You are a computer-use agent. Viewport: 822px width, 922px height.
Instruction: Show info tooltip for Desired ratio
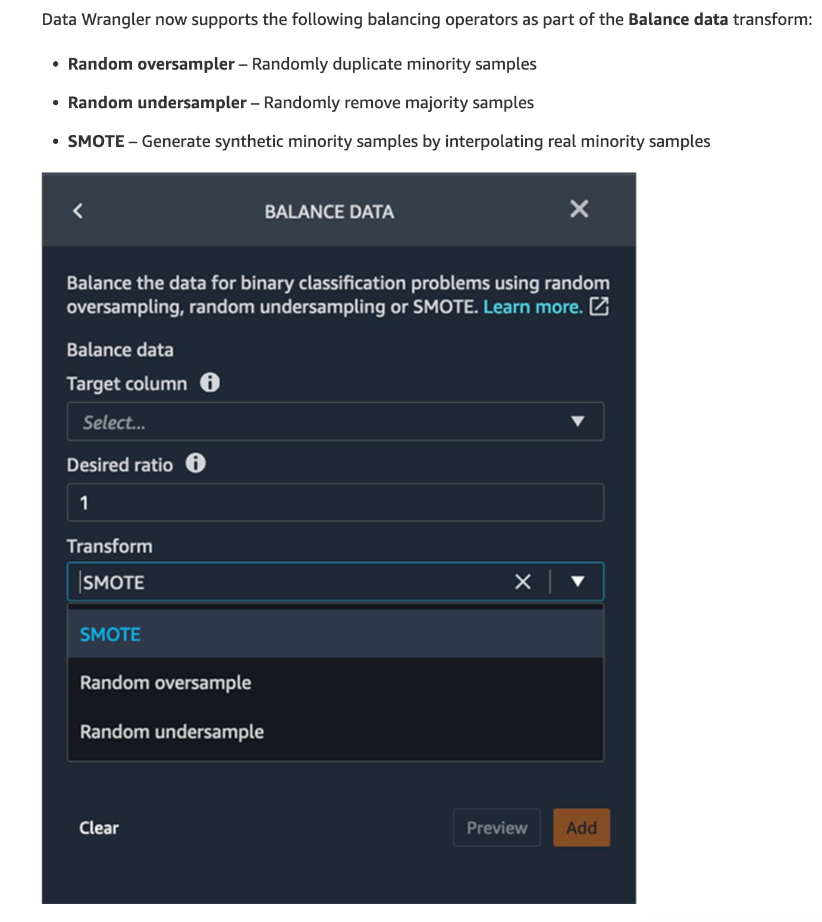196,463
